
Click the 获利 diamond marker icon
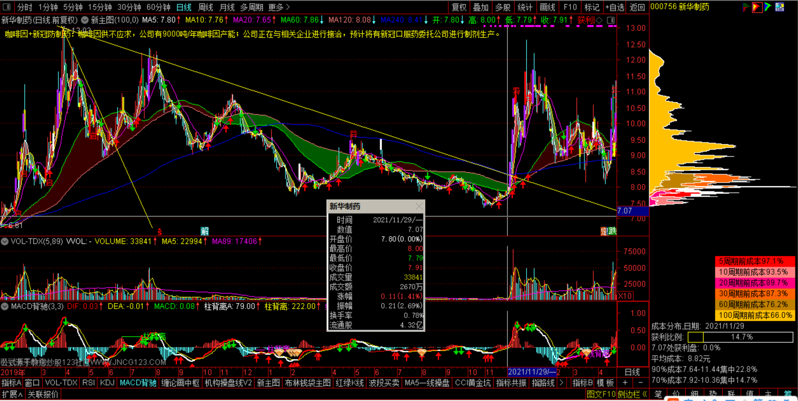coord(599,20)
